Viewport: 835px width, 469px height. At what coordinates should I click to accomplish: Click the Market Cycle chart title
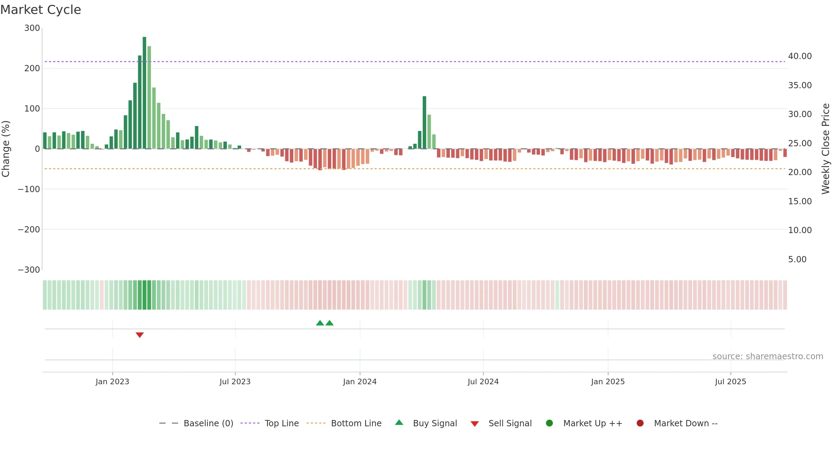click(x=41, y=10)
